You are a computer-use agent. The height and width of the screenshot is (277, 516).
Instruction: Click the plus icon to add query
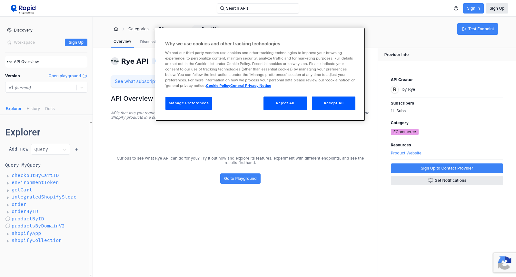(x=76, y=149)
